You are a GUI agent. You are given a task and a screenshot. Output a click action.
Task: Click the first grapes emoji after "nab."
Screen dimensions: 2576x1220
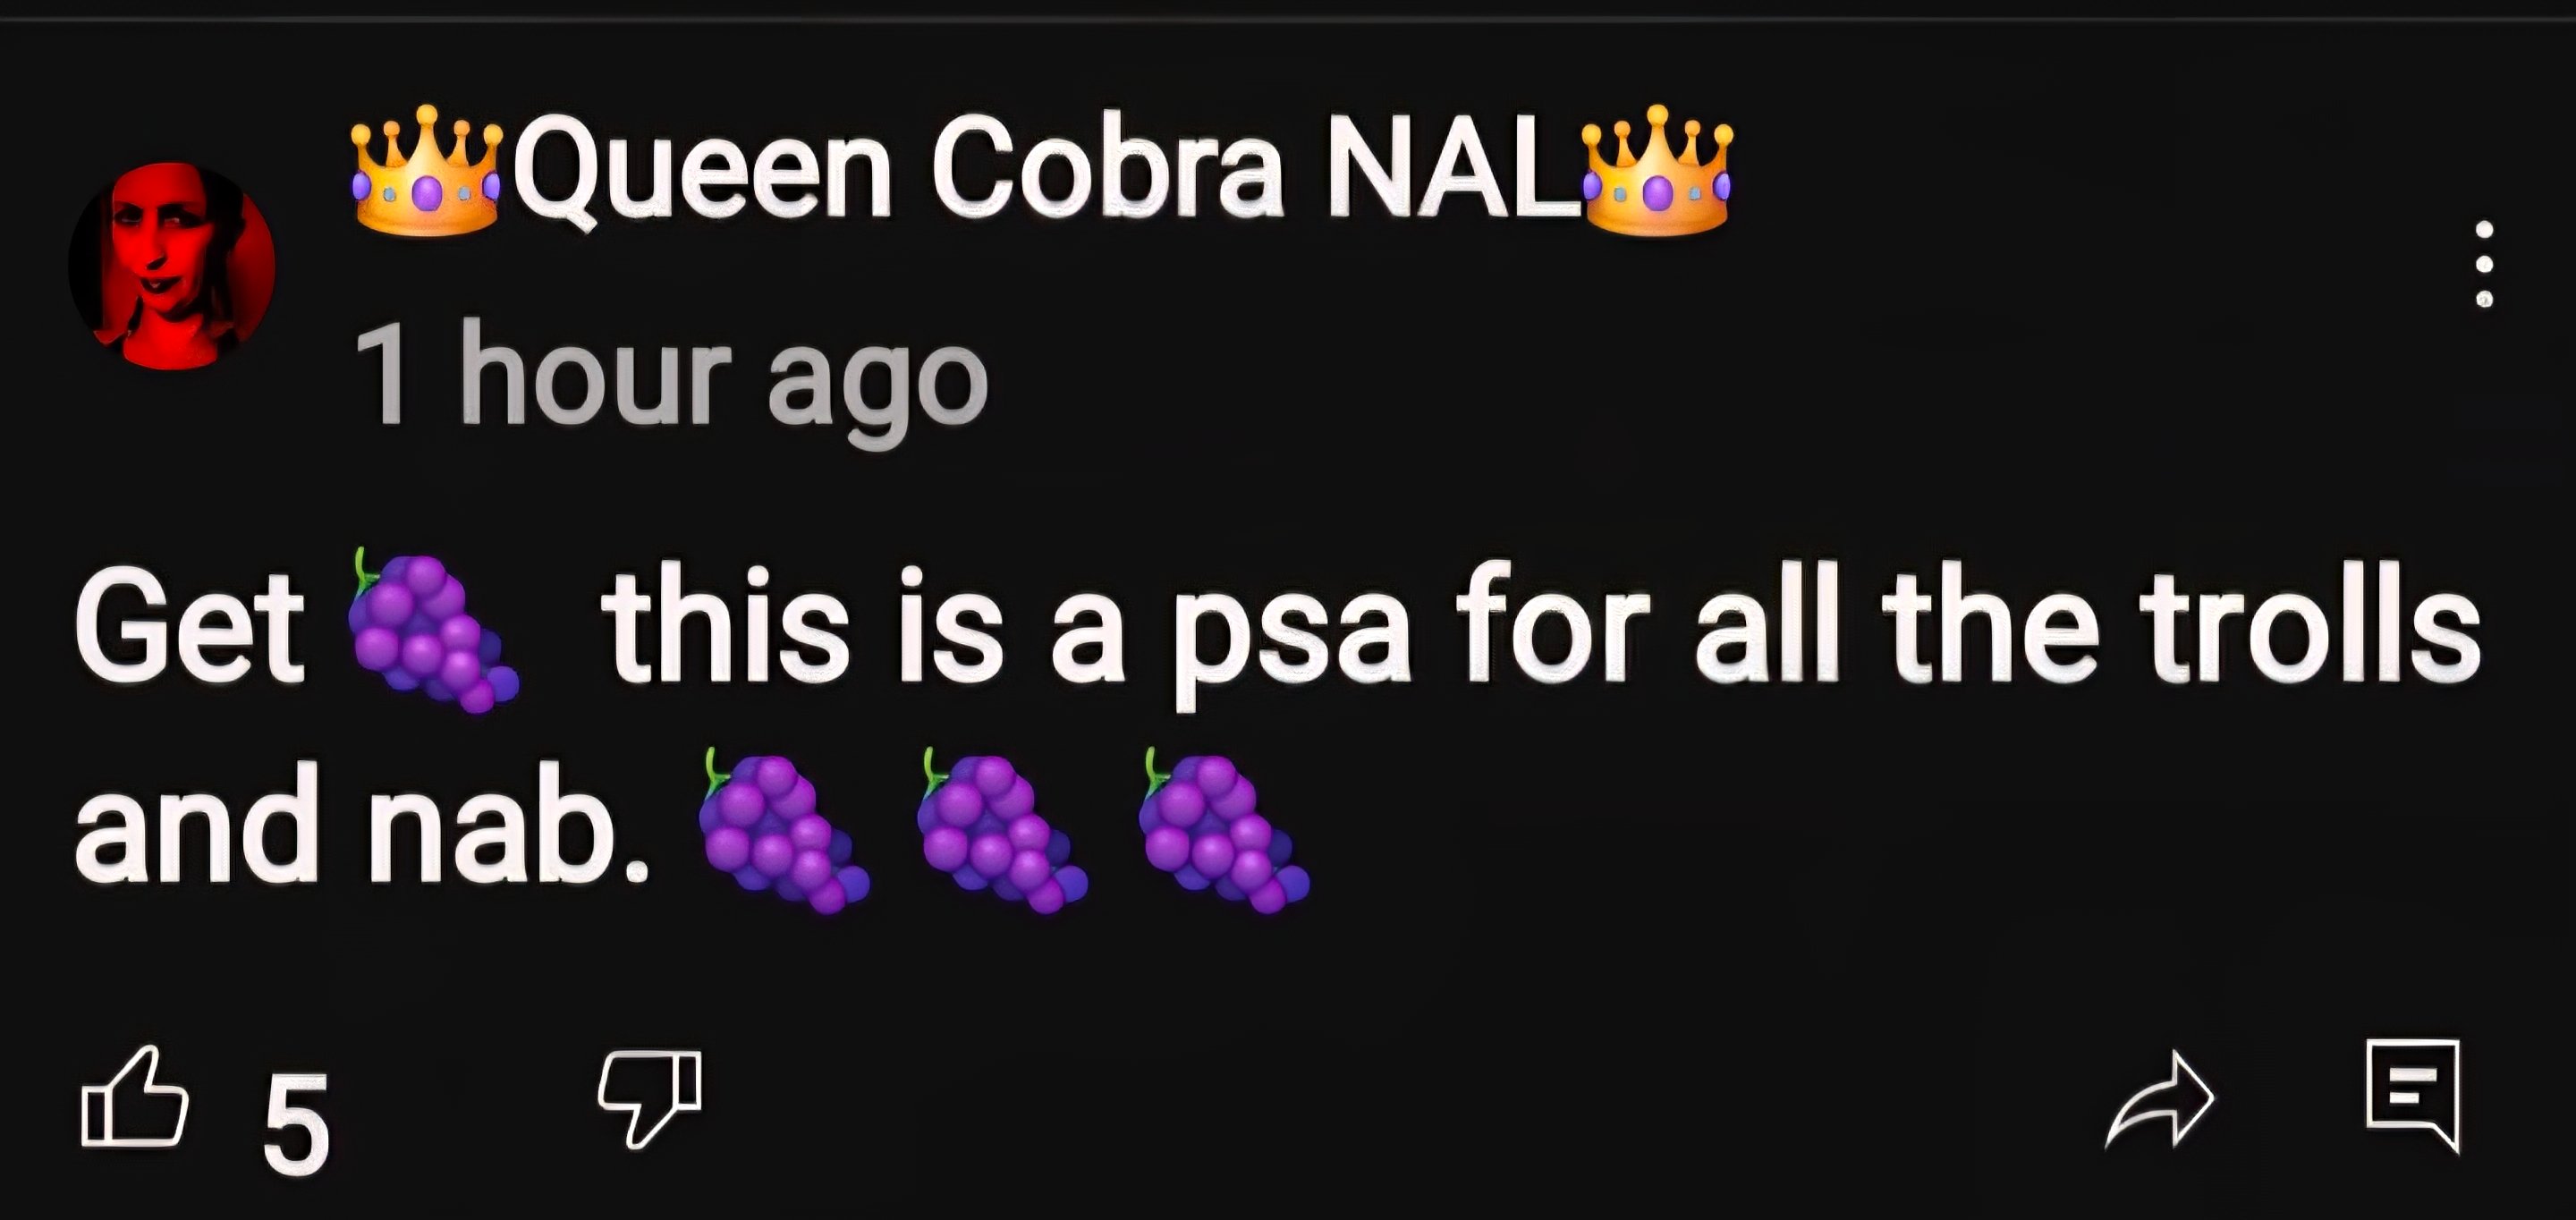coord(783,830)
